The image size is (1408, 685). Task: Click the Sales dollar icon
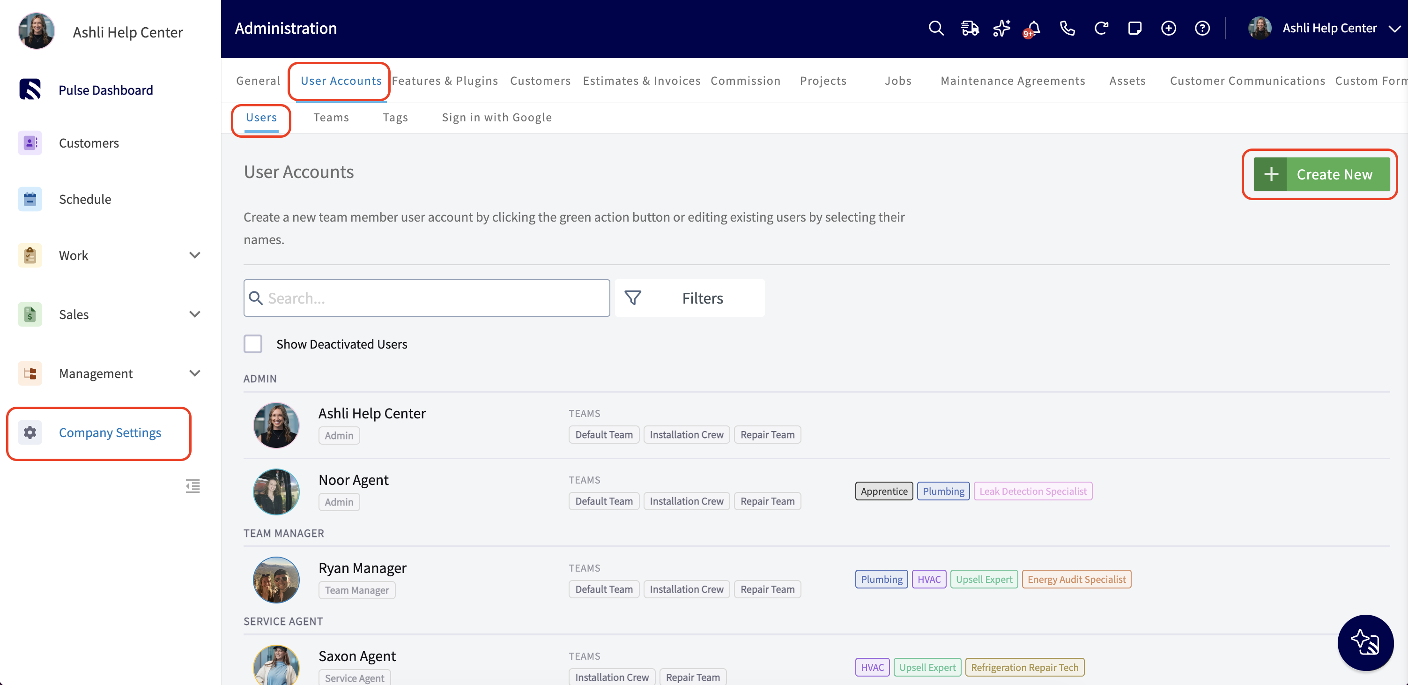pyautogui.click(x=30, y=314)
